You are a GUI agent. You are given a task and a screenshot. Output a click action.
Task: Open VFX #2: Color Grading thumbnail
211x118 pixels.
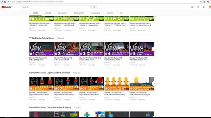coord(67,49)
